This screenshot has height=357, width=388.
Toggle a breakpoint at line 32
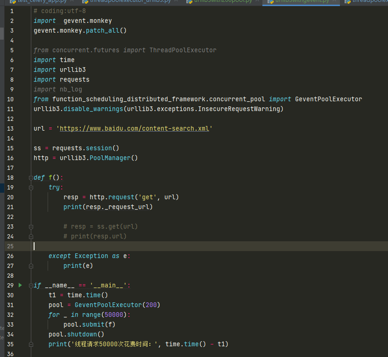coord(22,315)
